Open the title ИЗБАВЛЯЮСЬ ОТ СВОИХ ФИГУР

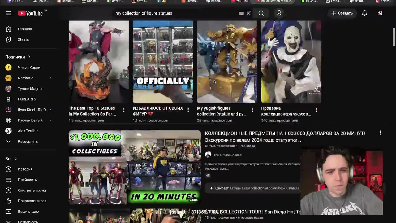(158, 111)
